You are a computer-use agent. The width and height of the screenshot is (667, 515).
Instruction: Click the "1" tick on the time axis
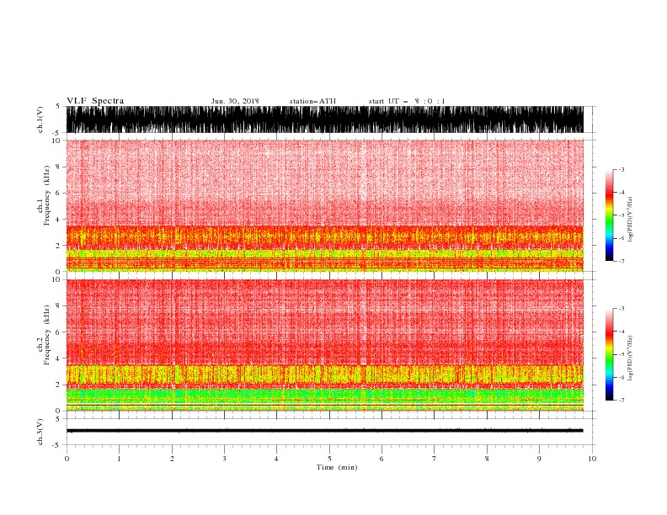point(119,459)
